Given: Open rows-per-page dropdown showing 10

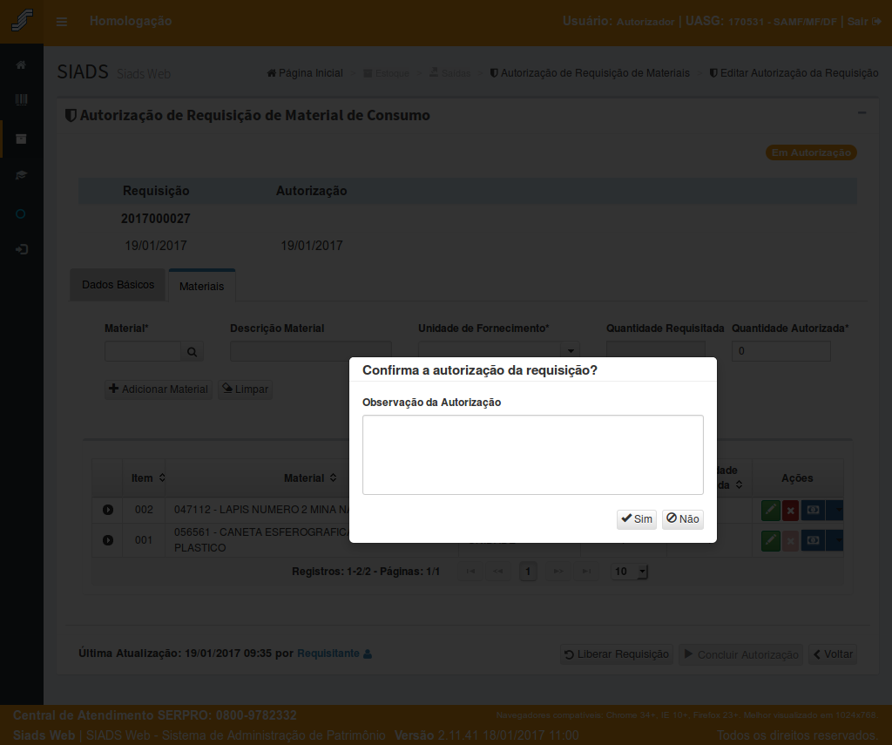Looking at the screenshot, I should point(629,572).
